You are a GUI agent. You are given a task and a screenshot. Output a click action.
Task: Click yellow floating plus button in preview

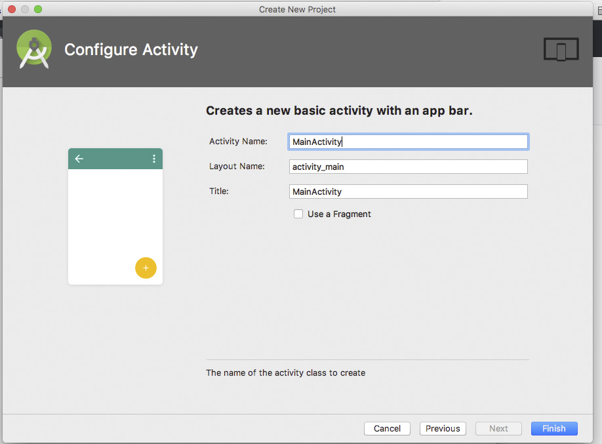[x=146, y=268]
